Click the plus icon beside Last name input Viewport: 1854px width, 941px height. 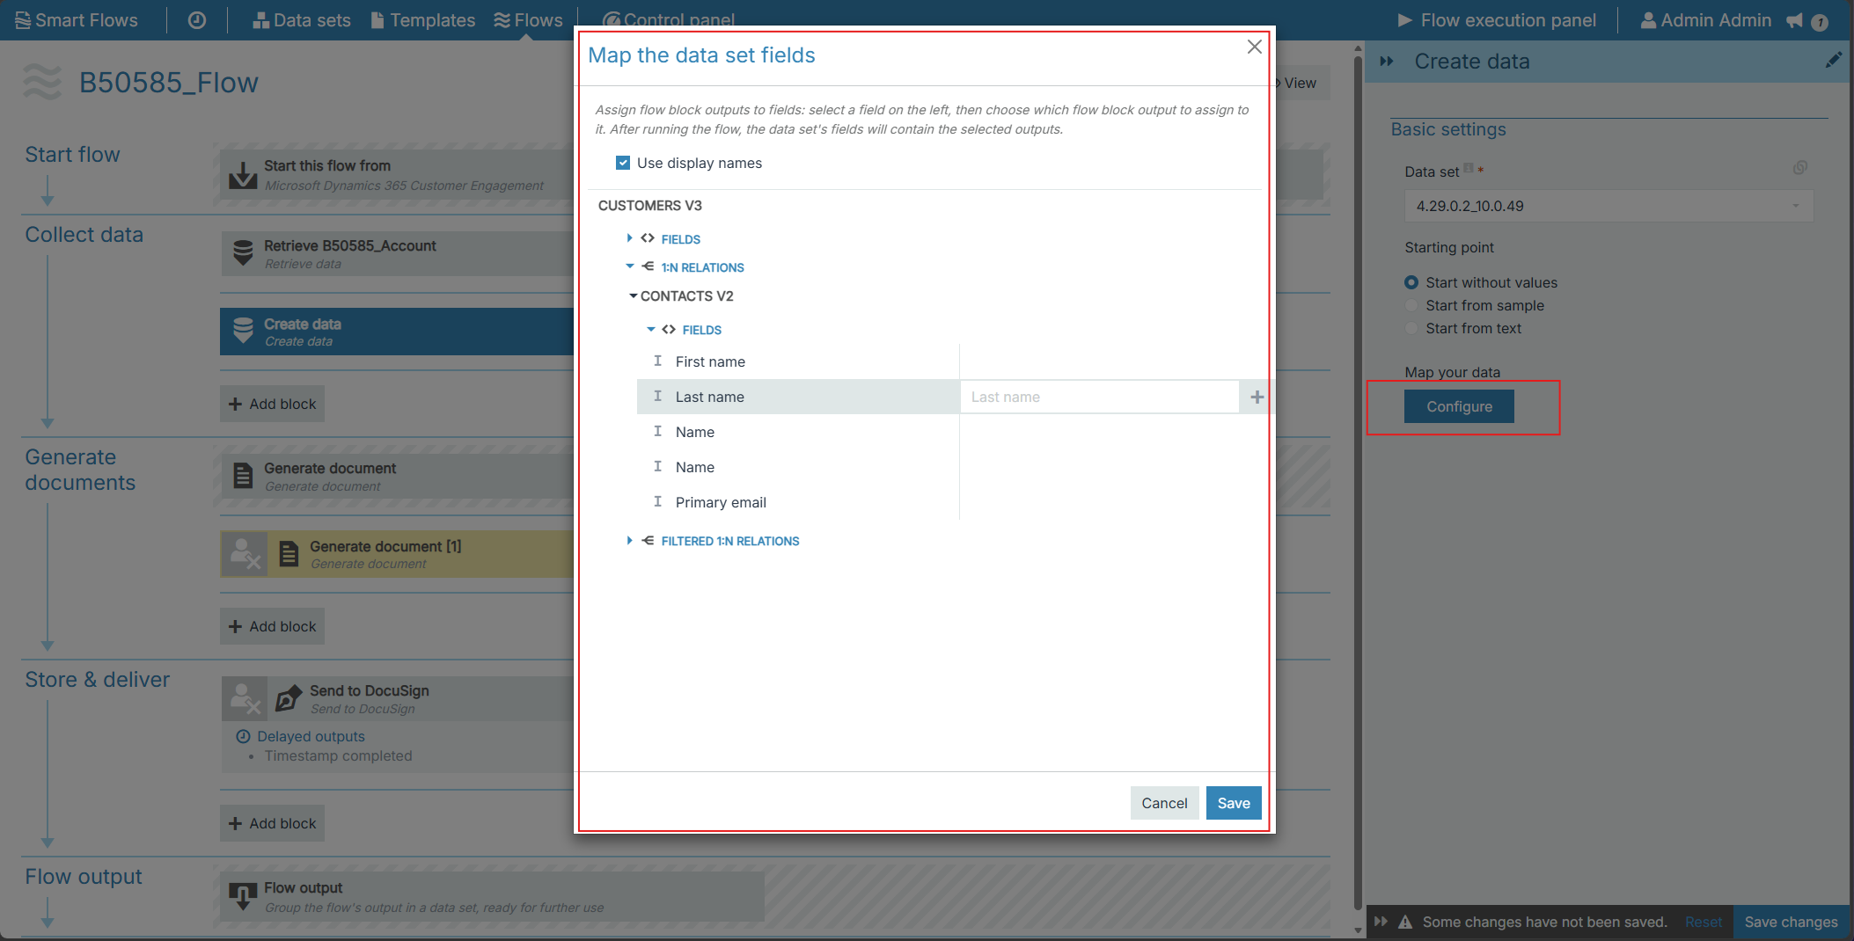tap(1257, 397)
